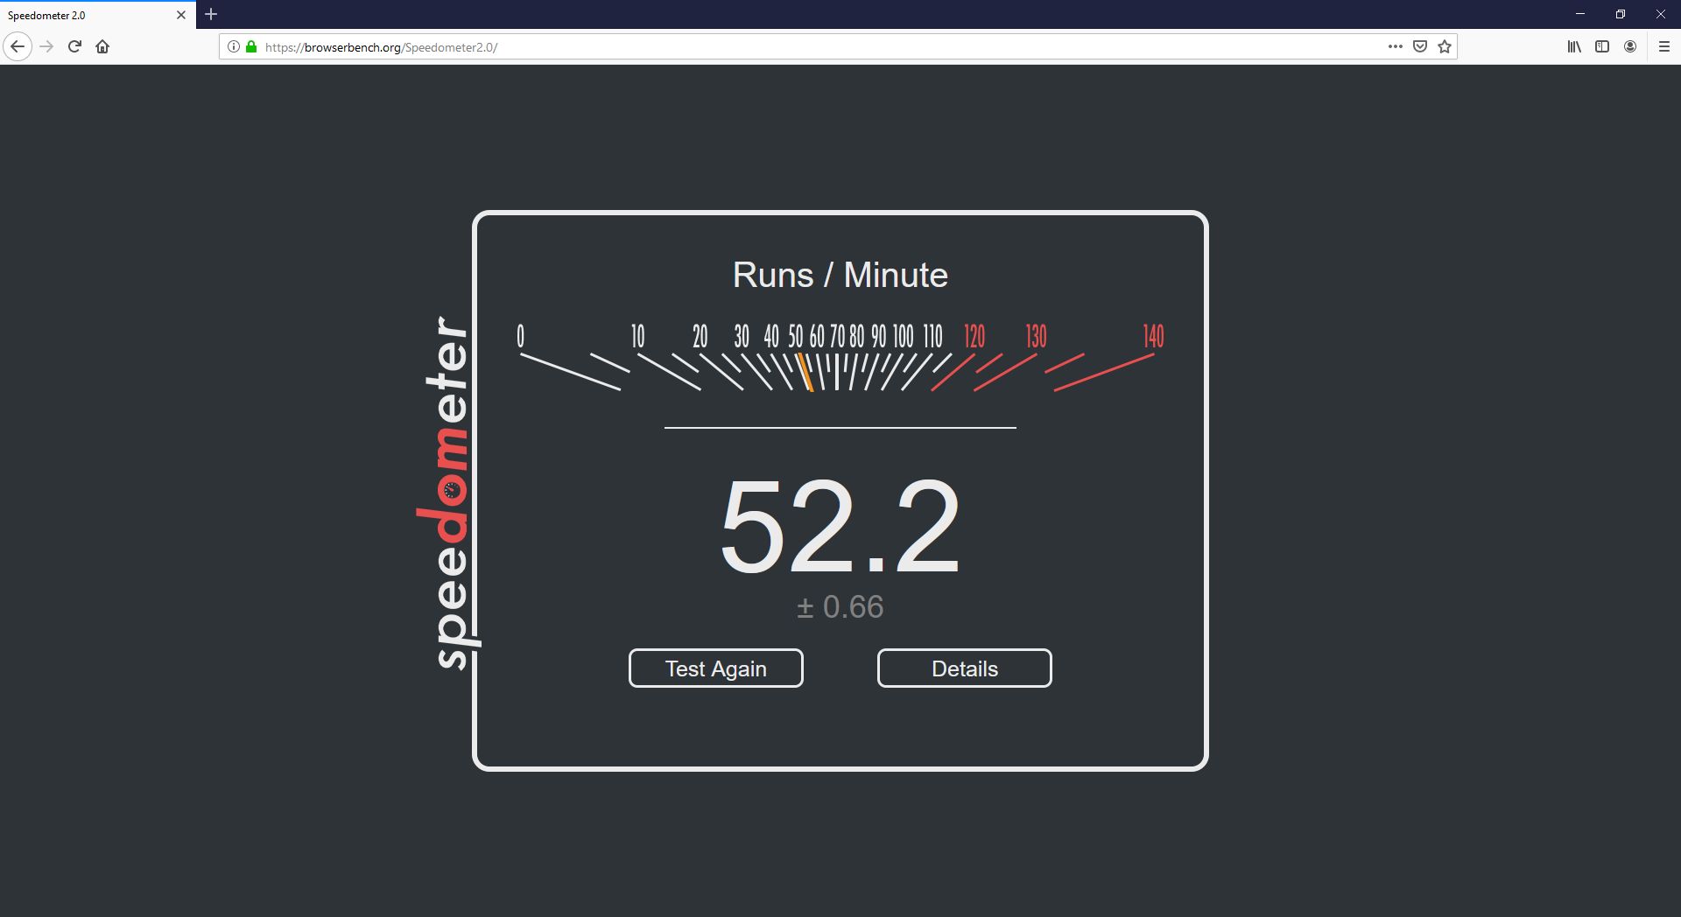This screenshot has height=917, width=1681.
Task: Reload the Speedometer page
Action: click(x=74, y=46)
